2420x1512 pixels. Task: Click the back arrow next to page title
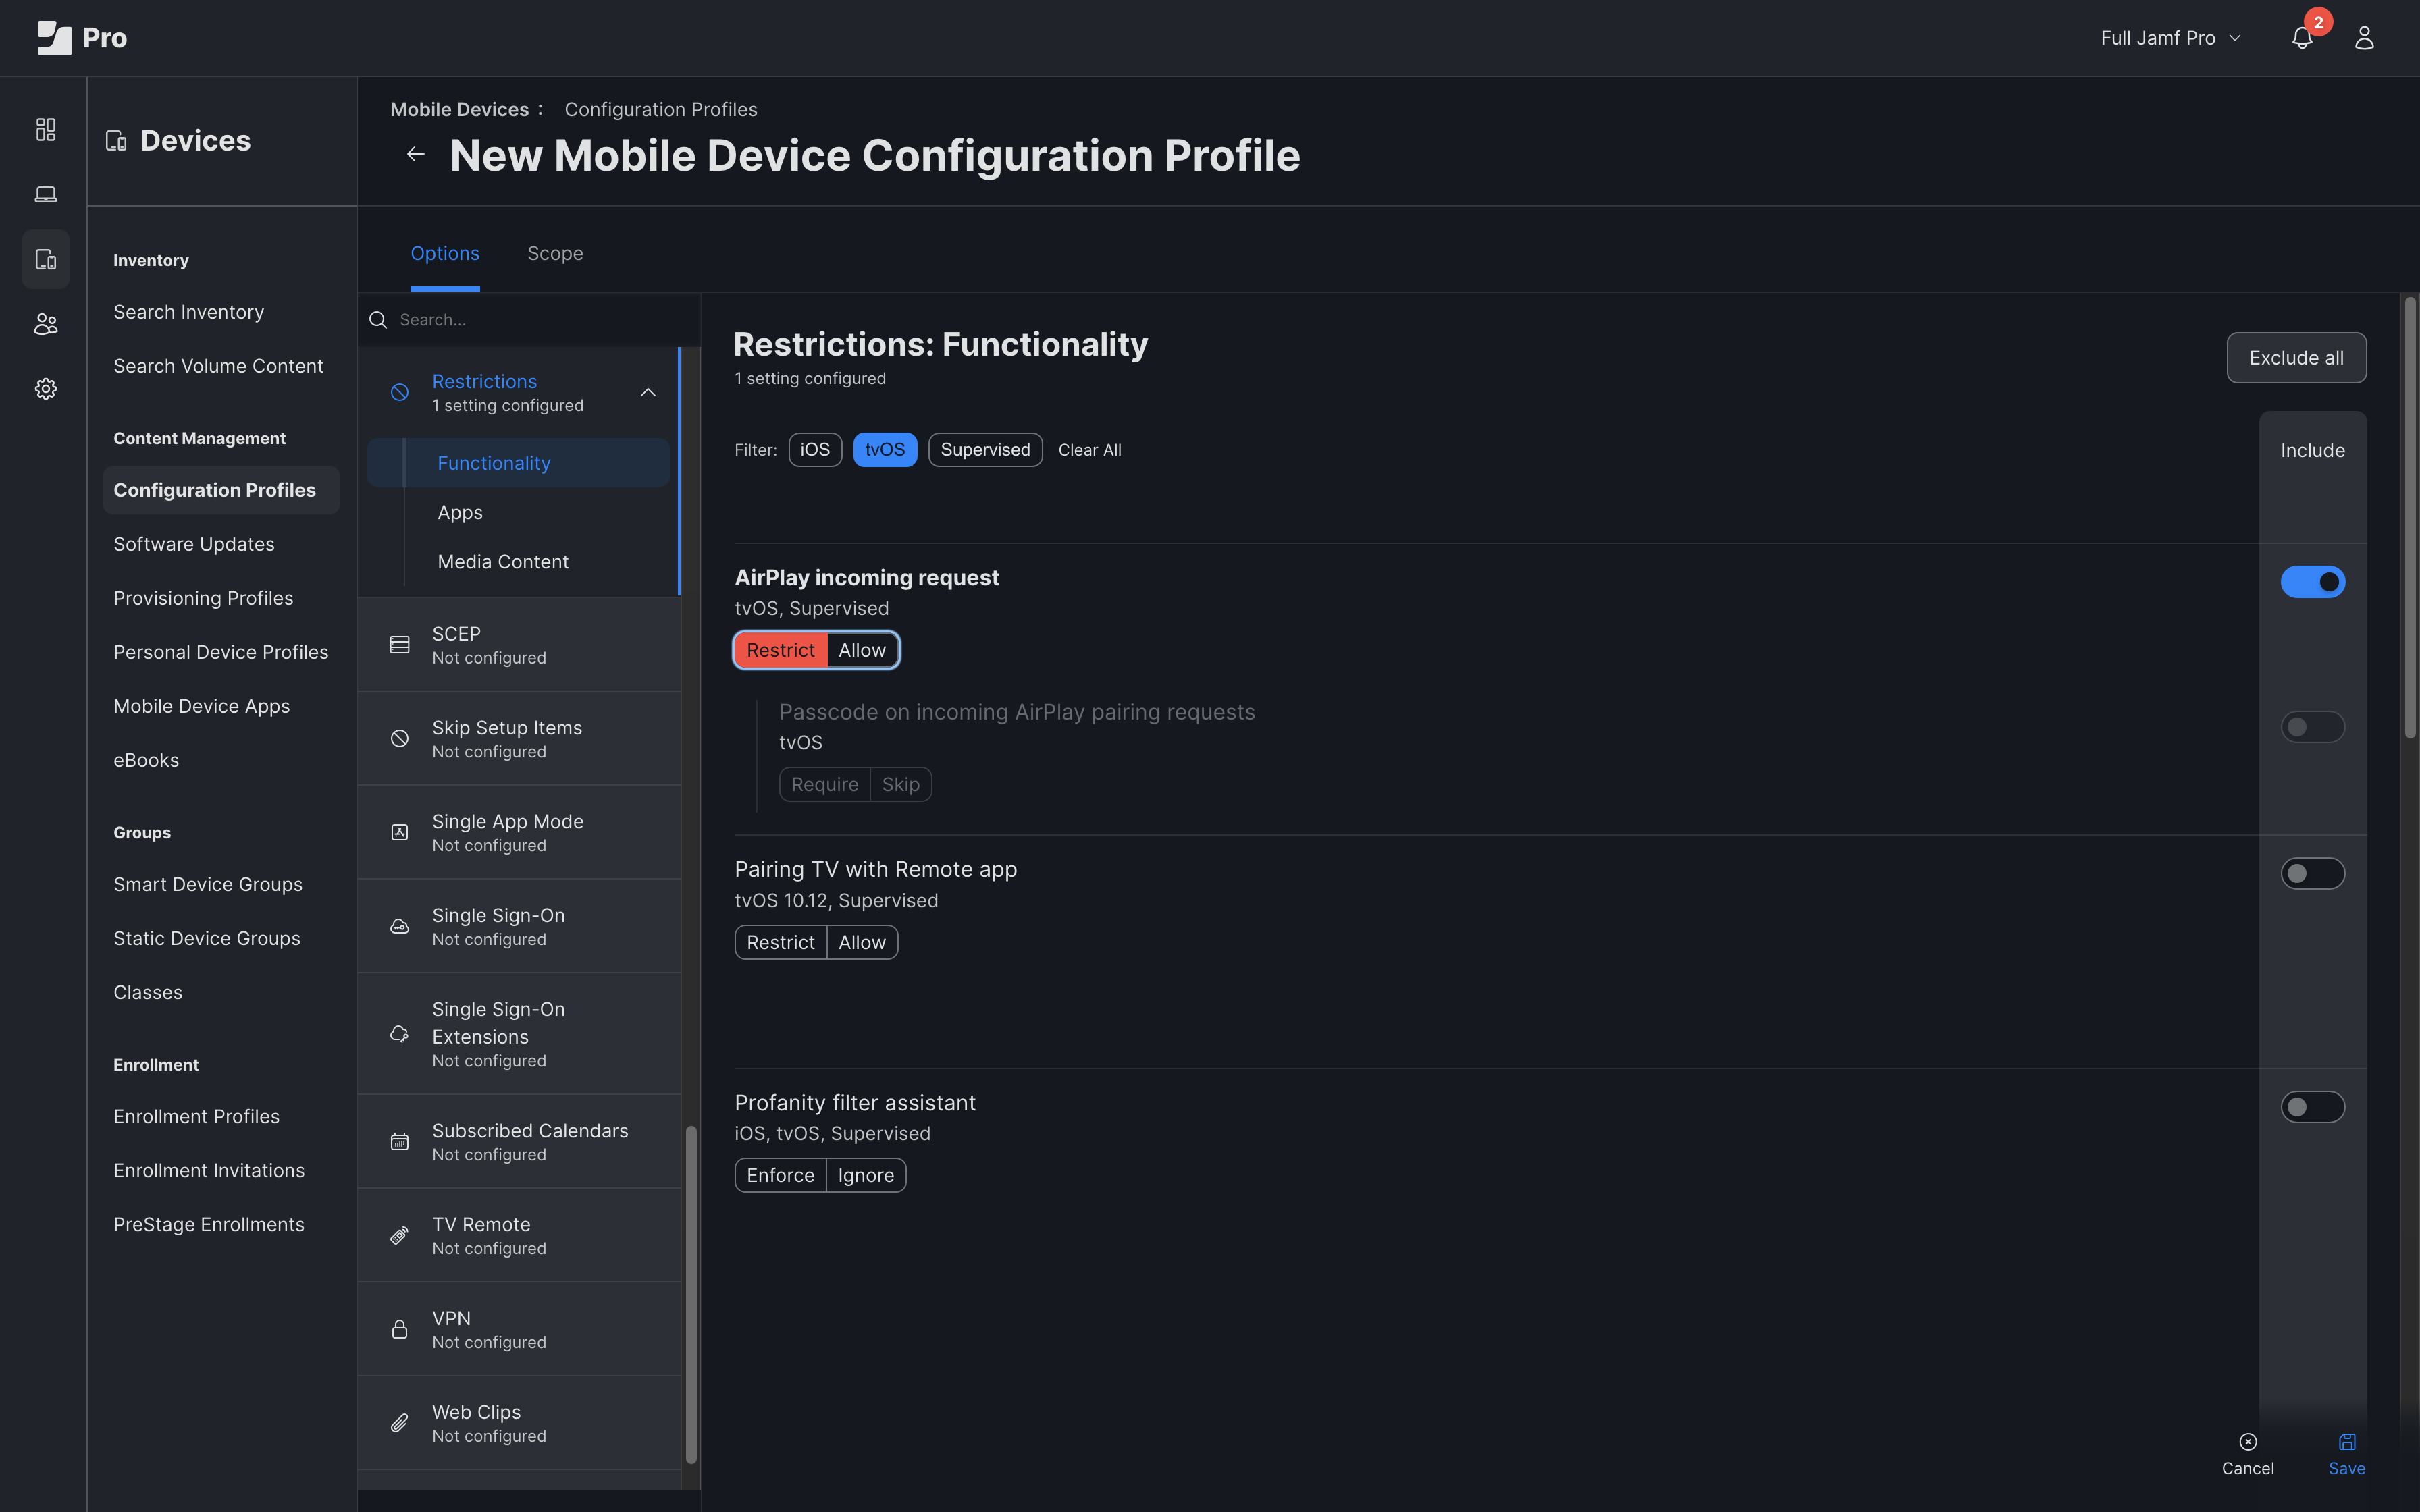tap(416, 154)
